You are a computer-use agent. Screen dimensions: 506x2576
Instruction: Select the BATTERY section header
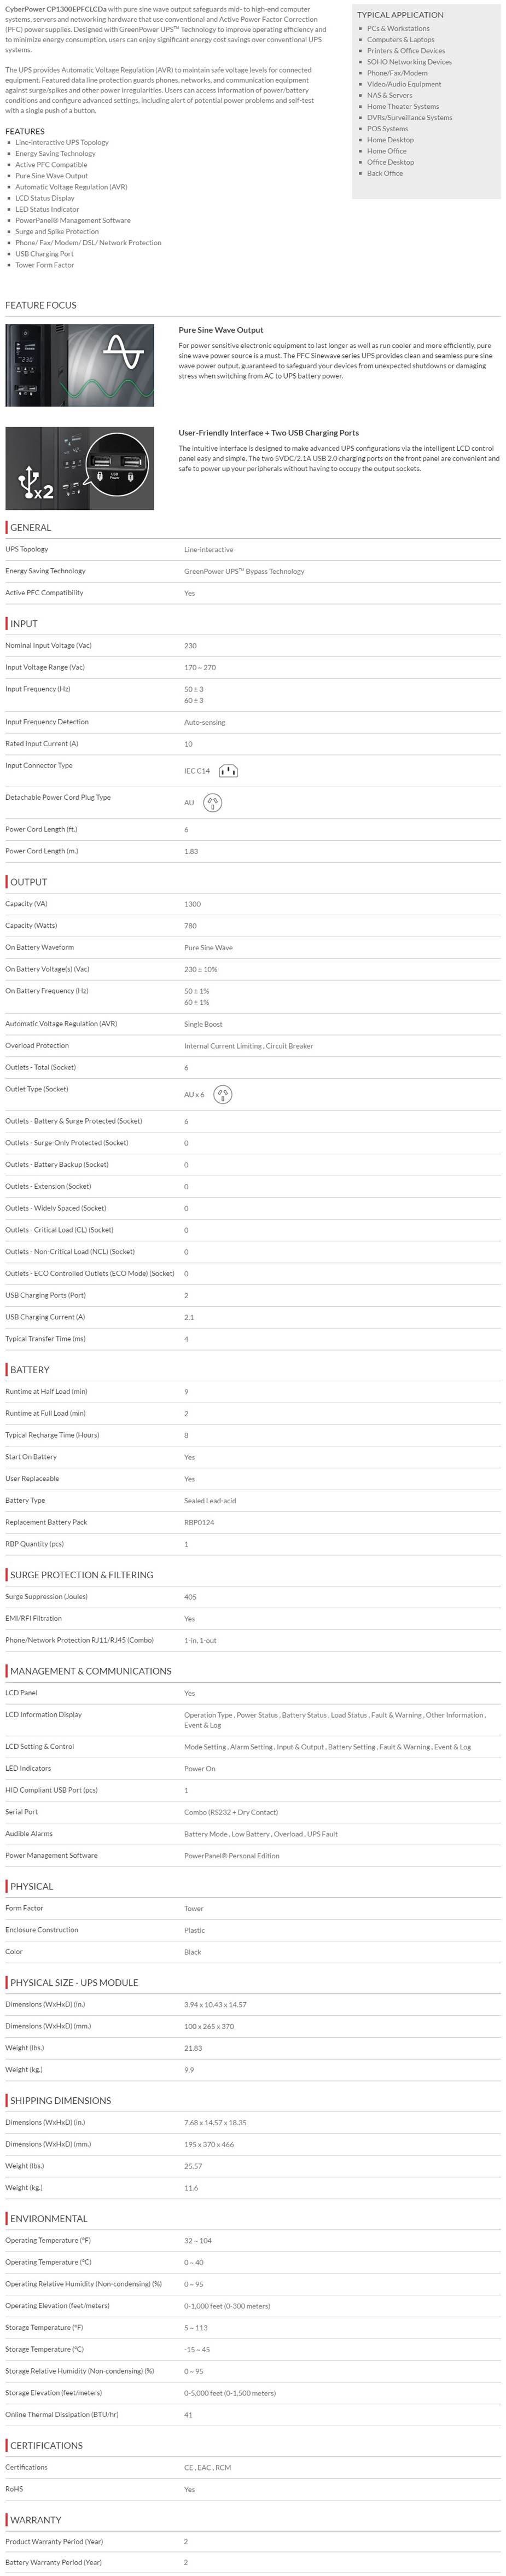(x=29, y=1370)
